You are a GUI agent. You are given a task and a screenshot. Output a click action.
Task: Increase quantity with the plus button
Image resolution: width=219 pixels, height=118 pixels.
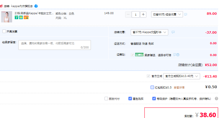(143, 14)
